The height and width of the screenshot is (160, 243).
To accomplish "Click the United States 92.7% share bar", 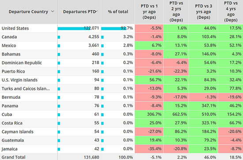I will pyautogui.click(x=114, y=29).
